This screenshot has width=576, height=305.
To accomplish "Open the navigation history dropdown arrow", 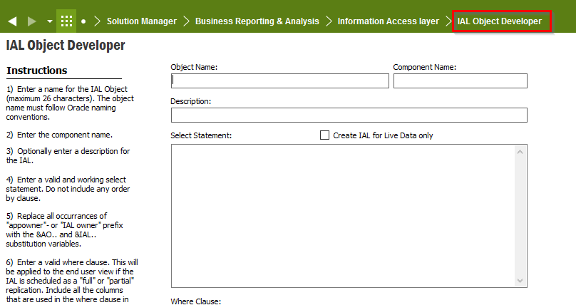I will pos(50,21).
